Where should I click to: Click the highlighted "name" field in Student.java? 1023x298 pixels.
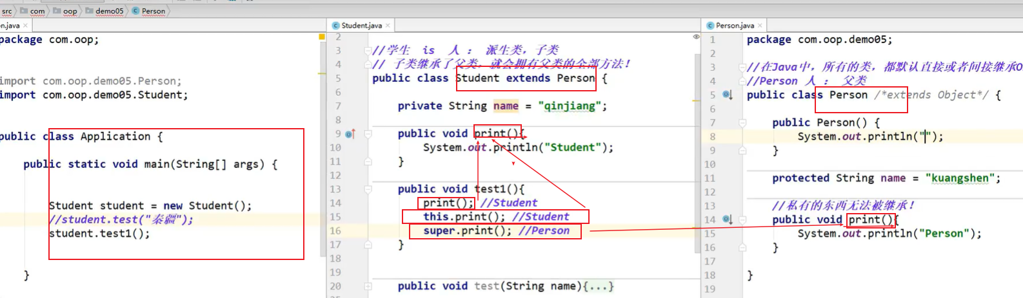pyautogui.click(x=506, y=106)
